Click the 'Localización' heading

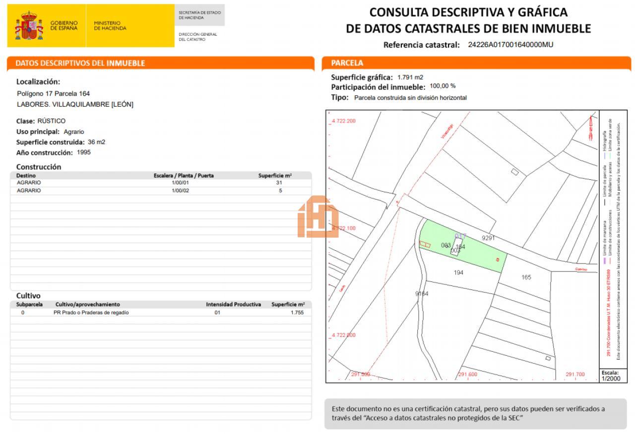coord(38,82)
